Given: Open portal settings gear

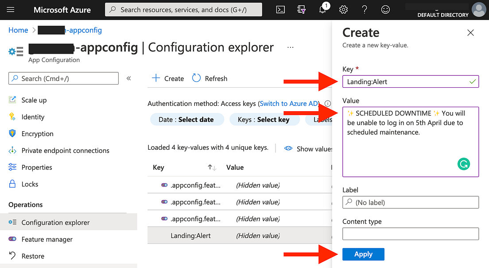Looking at the screenshot, I should pos(343,9).
